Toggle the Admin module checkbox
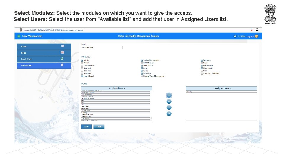Image resolution: width=284 pixels, height=160 pixels. click(x=82, y=60)
